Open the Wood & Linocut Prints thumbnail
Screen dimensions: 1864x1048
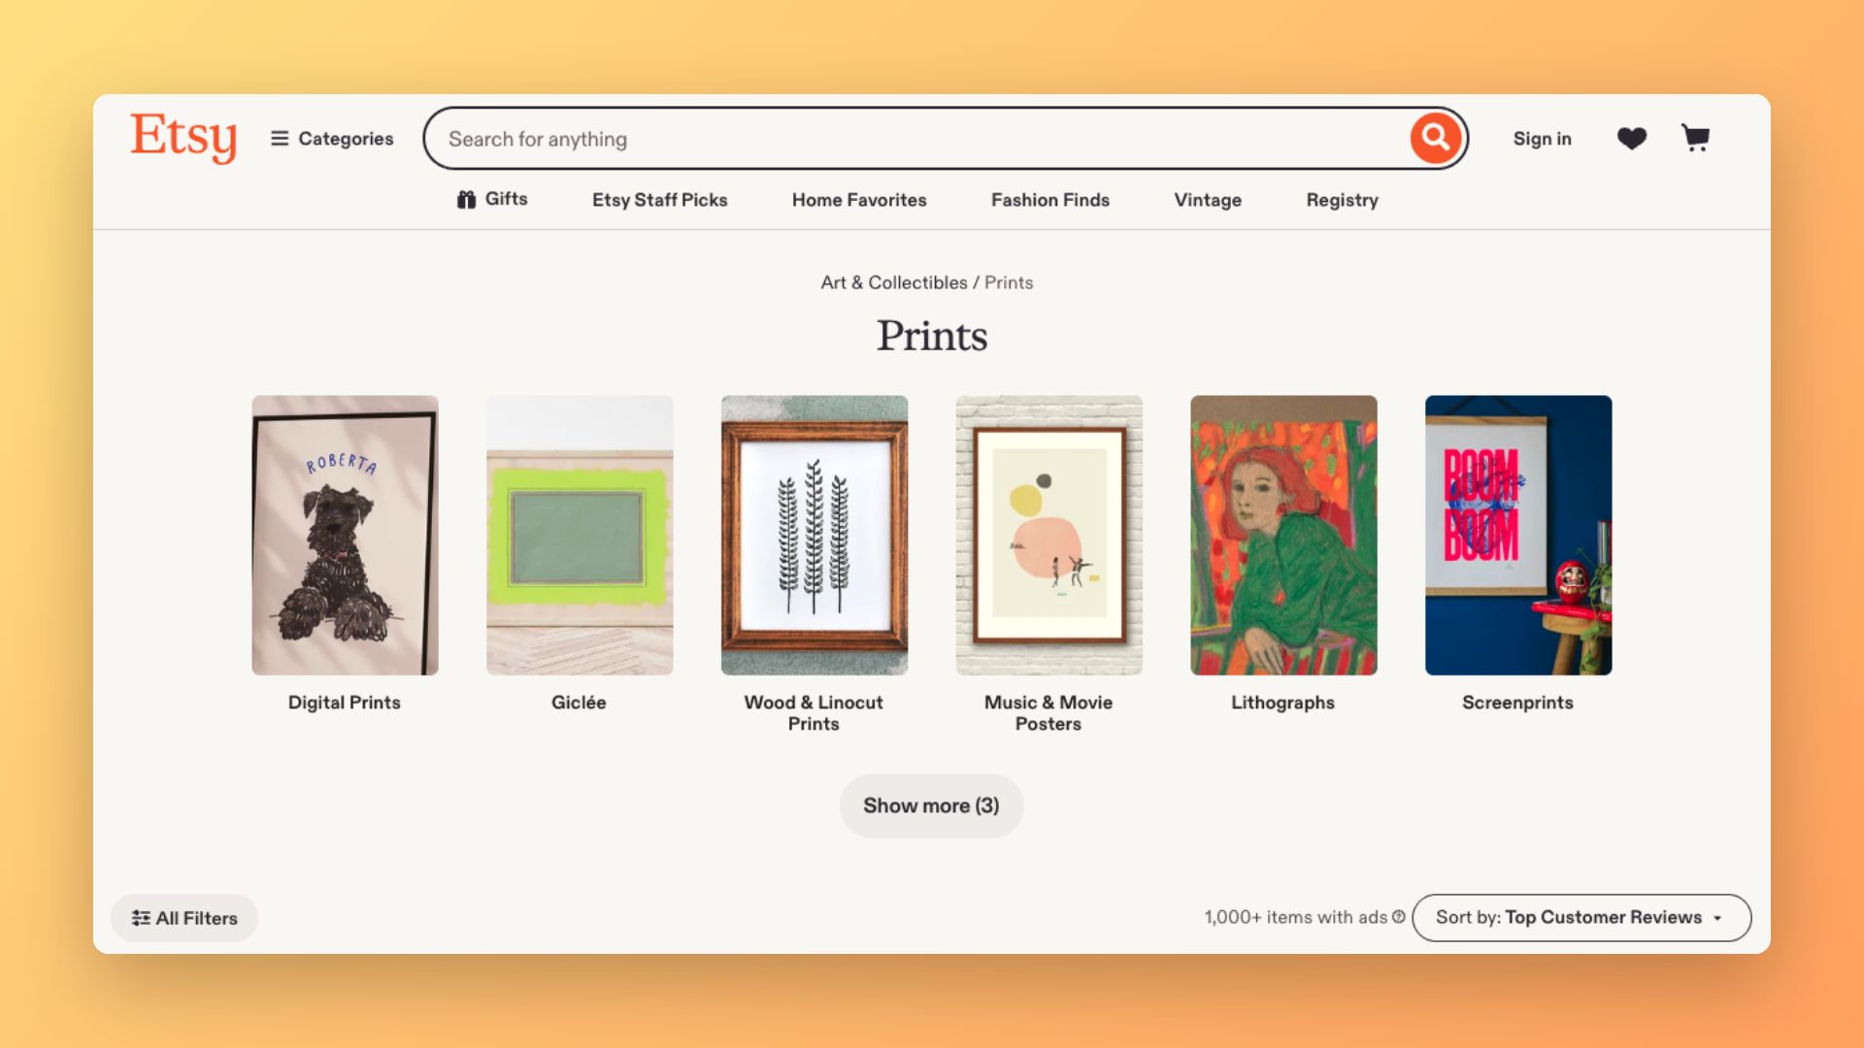pyautogui.click(x=815, y=535)
